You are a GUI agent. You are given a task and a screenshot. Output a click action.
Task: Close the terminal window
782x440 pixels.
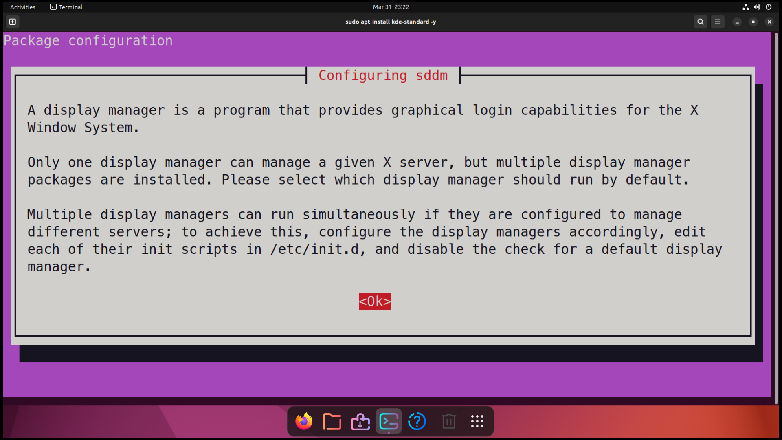pyautogui.click(x=769, y=22)
